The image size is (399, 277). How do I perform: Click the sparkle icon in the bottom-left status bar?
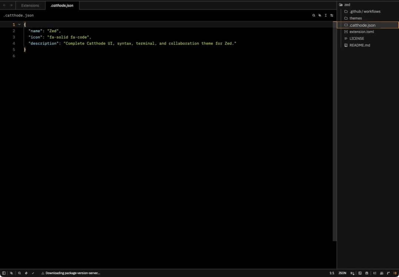tap(11, 273)
